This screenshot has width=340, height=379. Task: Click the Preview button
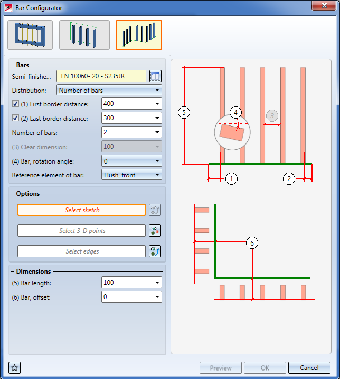(x=221, y=368)
